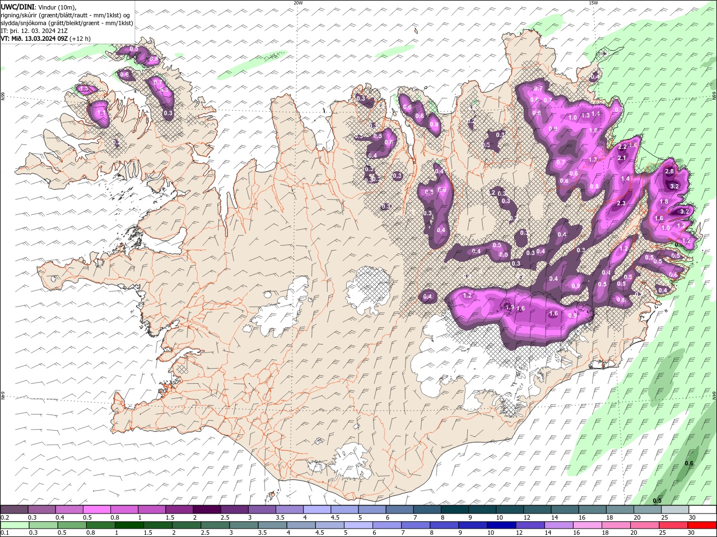The image size is (717, 537).
Task: Click the 'rigning/skúrir' description line
Action: 66,15
